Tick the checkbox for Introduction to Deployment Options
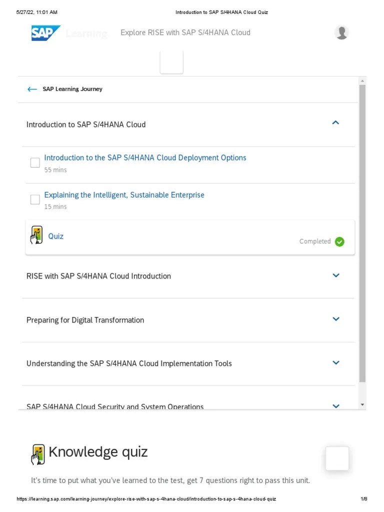 click(35, 162)
